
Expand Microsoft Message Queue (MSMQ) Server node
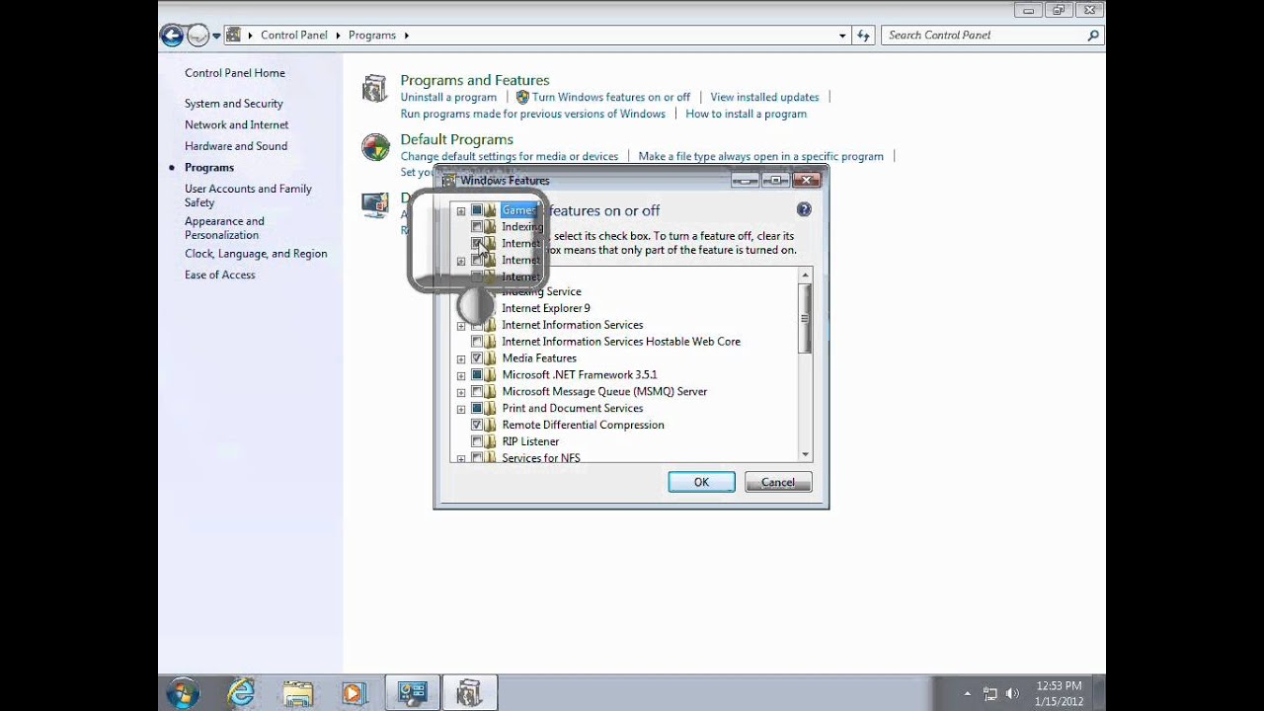(x=461, y=392)
